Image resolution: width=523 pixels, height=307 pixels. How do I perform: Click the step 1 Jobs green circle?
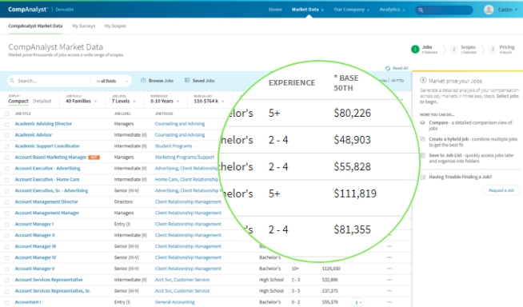coord(415,50)
